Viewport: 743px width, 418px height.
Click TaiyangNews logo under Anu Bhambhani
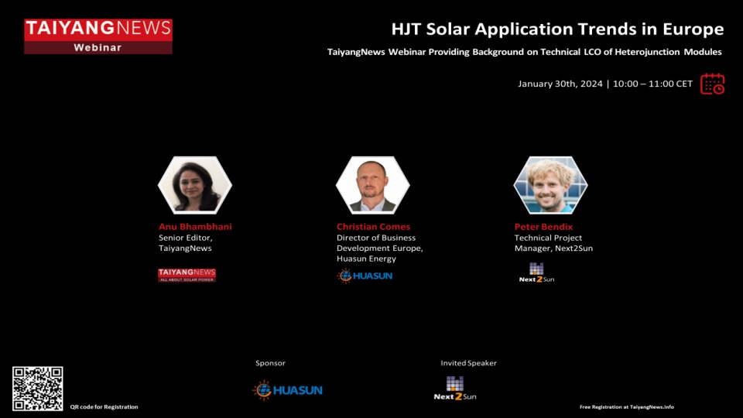click(187, 275)
